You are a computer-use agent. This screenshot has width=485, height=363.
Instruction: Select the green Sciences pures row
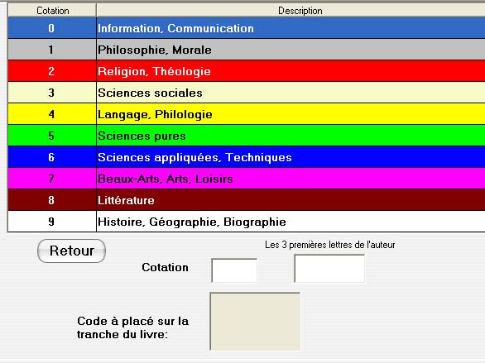tap(246, 136)
